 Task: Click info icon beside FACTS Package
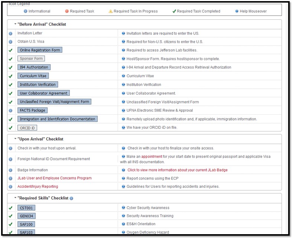pos(11,111)
